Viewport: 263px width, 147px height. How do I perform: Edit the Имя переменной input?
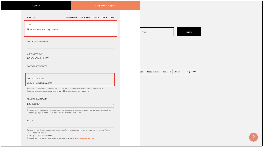coord(71,83)
